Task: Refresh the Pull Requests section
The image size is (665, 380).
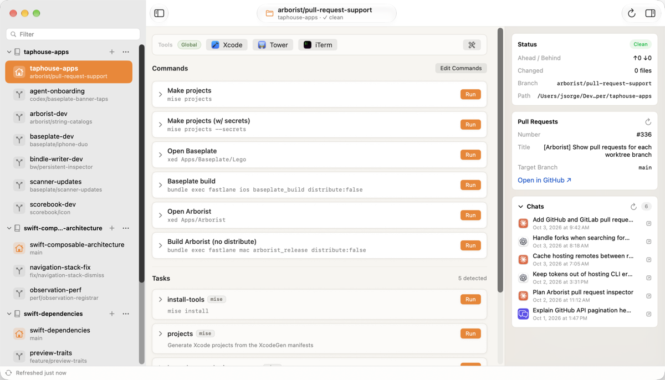Action: [x=648, y=122]
